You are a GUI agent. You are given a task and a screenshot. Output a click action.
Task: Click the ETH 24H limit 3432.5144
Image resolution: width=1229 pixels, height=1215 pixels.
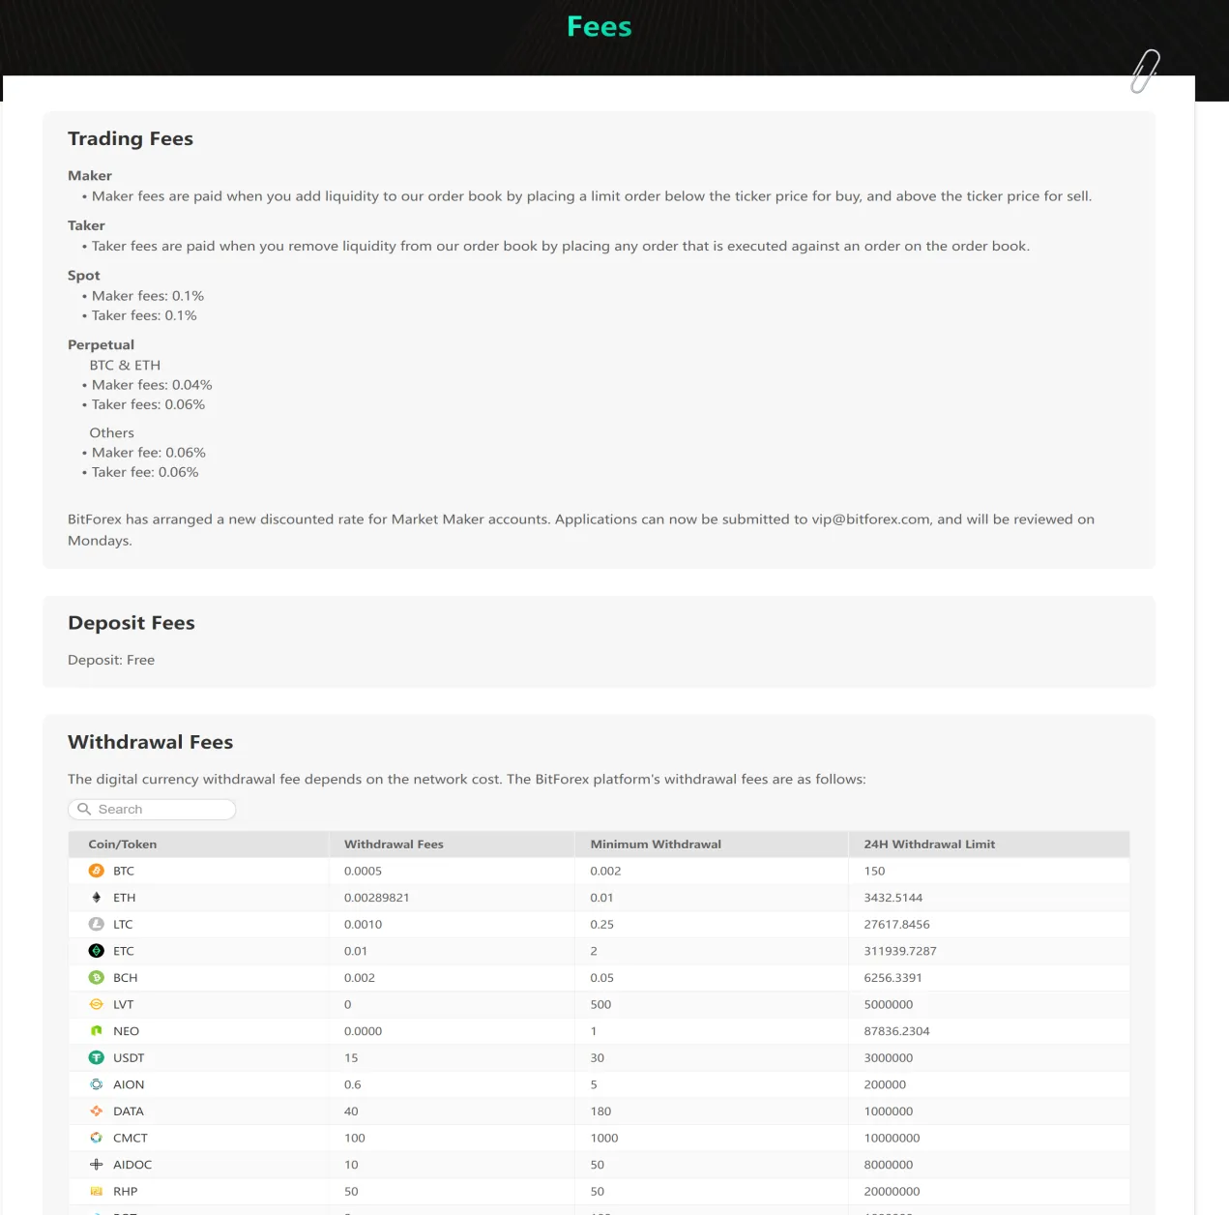click(893, 898)
